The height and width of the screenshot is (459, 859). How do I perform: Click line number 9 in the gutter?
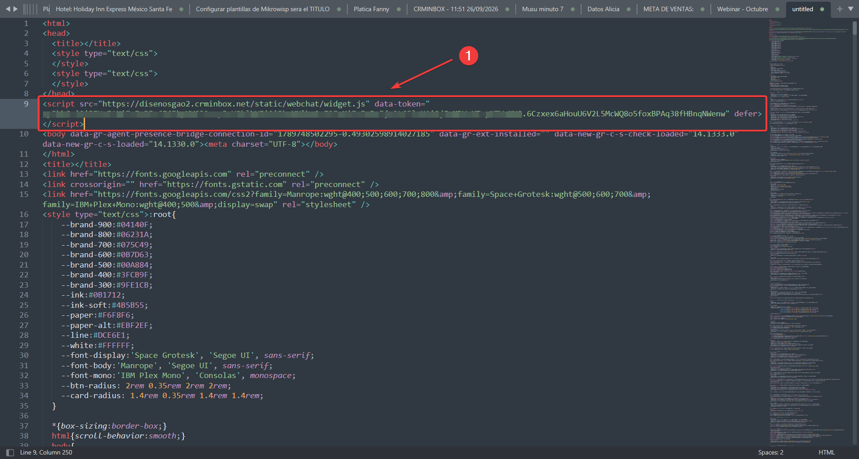pos(26,104)
